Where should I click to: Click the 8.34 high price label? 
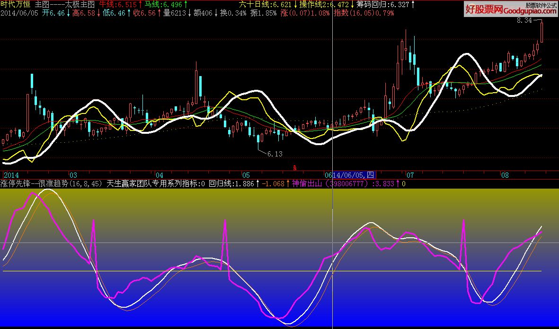pyautogui.click(x=524, y=21)
